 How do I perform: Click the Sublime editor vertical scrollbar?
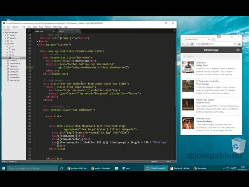tap(175, 83)
